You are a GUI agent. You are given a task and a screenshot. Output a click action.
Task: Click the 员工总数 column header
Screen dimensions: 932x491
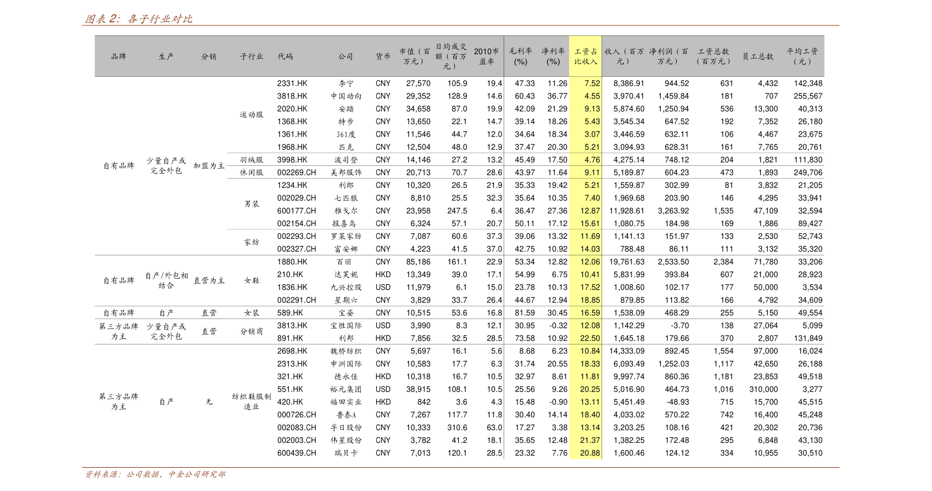click(x=758, y=56)
